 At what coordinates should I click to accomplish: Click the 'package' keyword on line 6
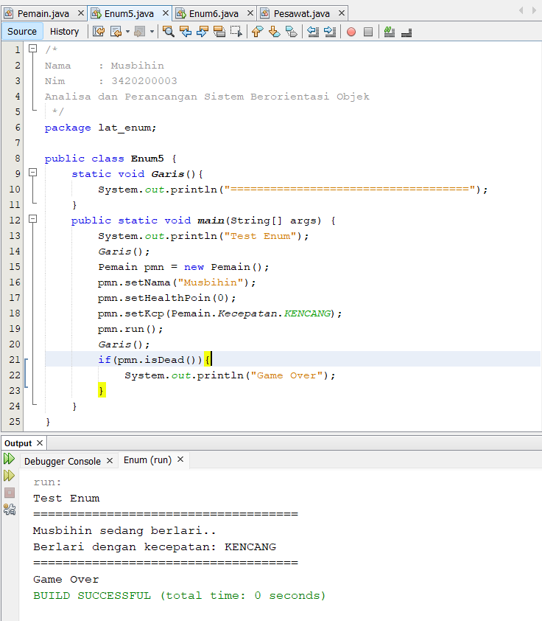coord(68,128)
